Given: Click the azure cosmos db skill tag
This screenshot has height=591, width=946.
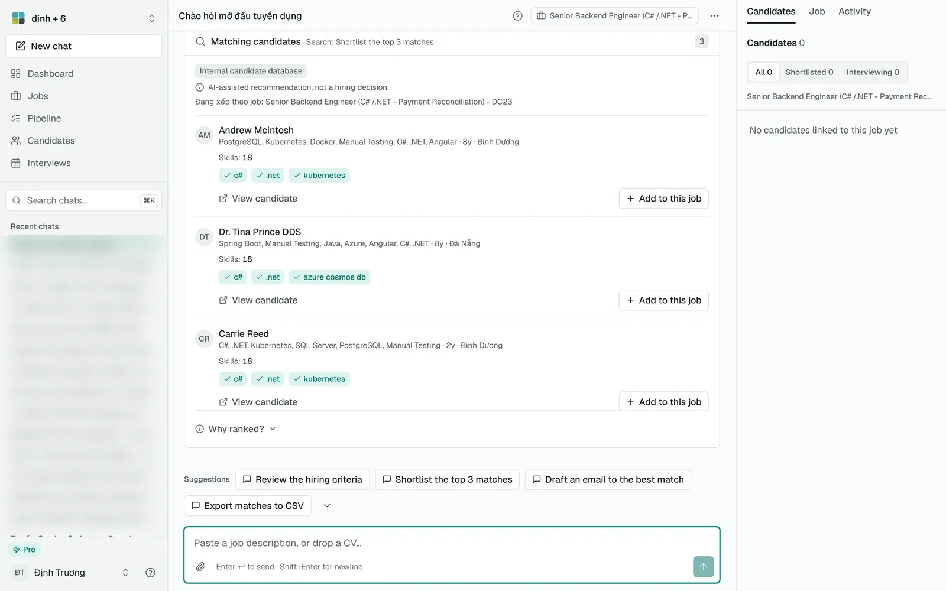Looking at the screenshot, I should click(329, 277).
